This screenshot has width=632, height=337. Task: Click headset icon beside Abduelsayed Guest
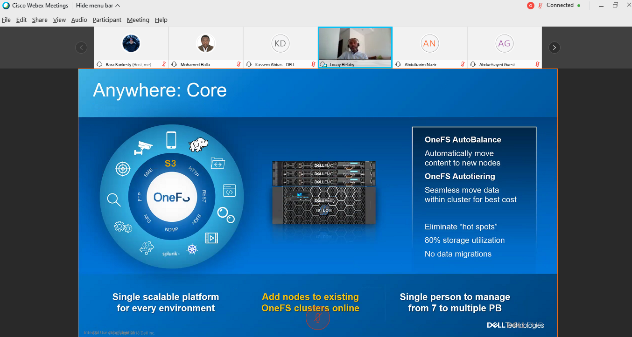tap(473, 64)
